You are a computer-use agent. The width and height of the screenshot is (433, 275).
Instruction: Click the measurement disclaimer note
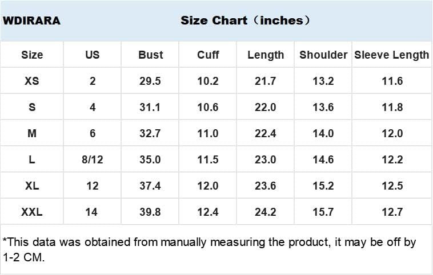coord(209,250)
